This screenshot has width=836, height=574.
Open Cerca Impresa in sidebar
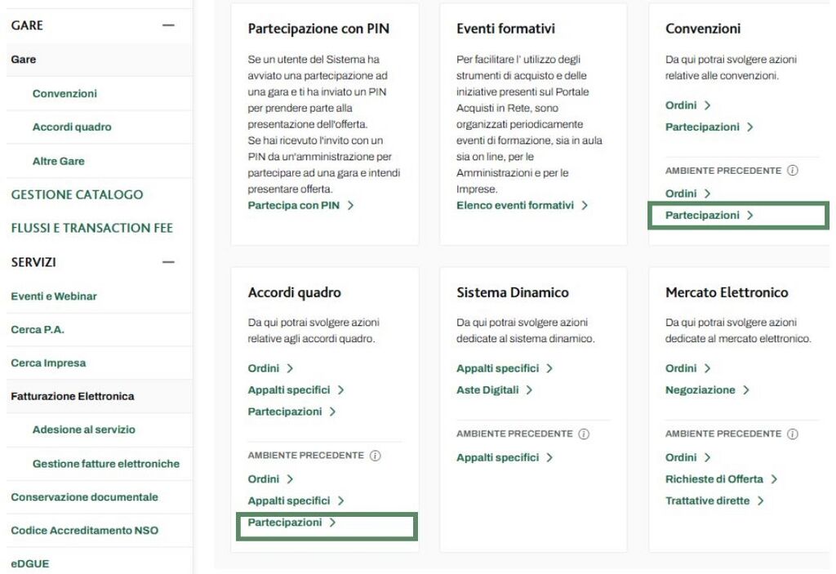pyautogui.click(x=48, y=363)
